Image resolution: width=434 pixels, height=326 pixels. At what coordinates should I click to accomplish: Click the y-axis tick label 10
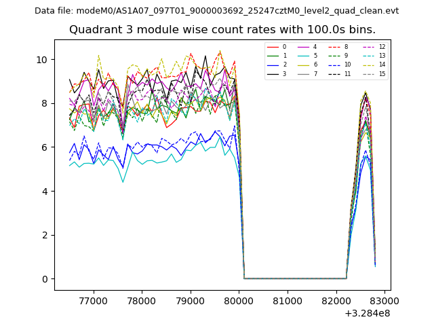[42, 60]
